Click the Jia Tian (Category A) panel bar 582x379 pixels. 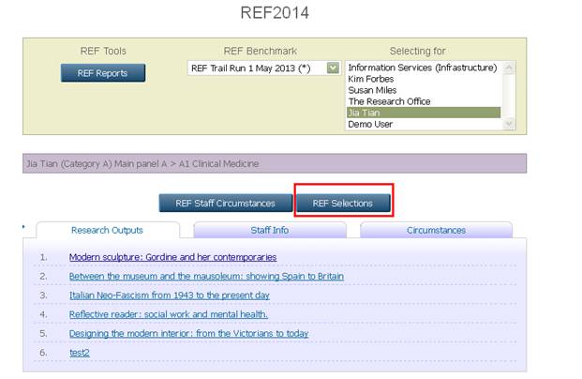pyautogui.click(x=275, y=163)
